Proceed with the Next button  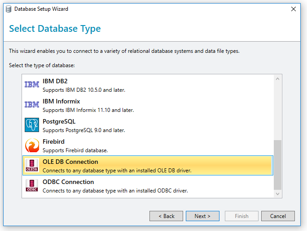[202, 216]
